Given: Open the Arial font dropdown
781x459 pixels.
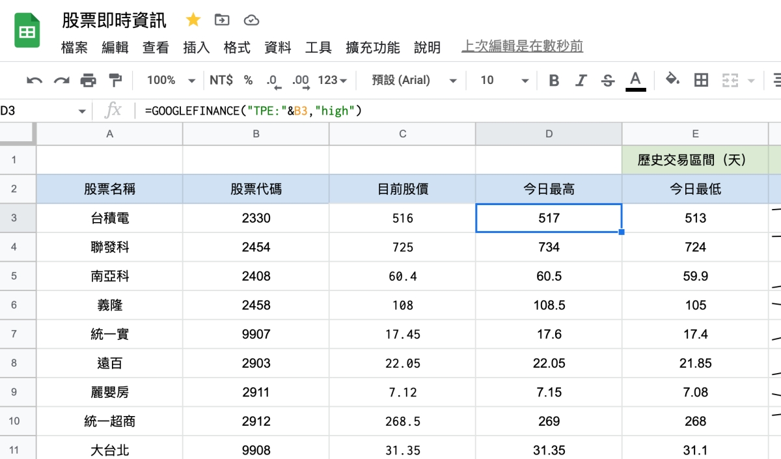Looking at the screenshot, I should tap(414, 81).
